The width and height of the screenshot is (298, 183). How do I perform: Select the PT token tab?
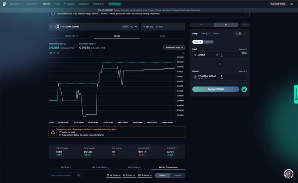tap(202, 25)
